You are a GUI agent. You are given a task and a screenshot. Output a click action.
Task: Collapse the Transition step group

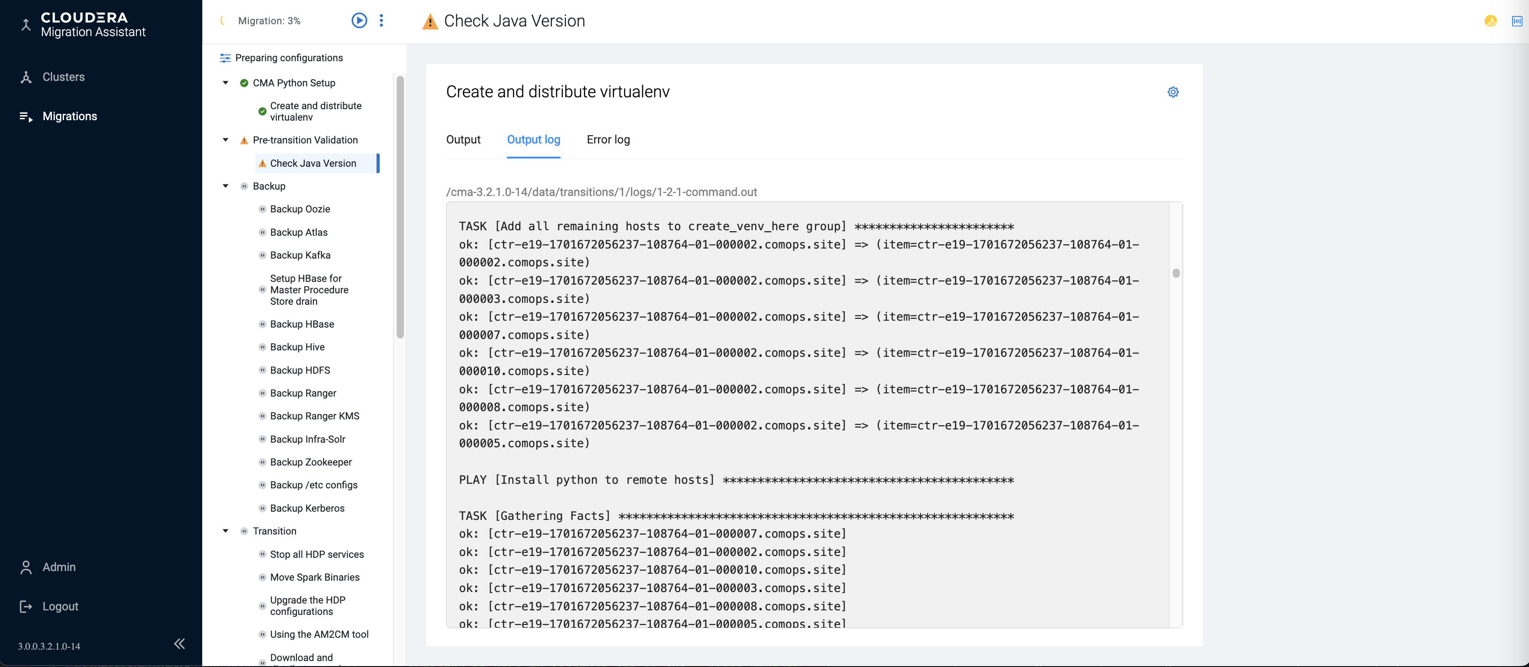click(226, 531)
